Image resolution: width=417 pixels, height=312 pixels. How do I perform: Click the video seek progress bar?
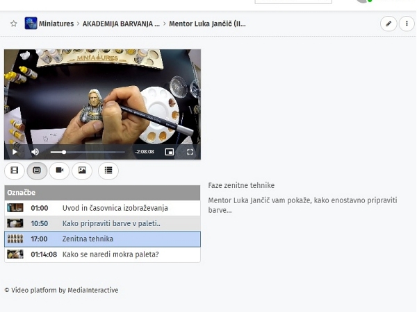pyautogui.click(x=88, y=152)
